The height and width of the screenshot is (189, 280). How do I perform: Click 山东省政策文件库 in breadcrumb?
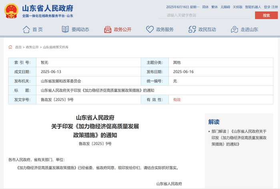pos(56,47)
